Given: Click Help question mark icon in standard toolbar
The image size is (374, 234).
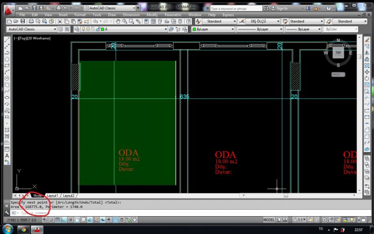Looking at the screenshot, I should [189, 21].
